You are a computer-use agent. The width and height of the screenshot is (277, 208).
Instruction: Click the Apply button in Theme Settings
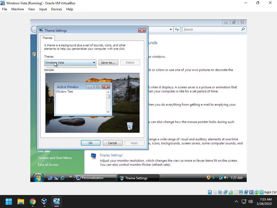click(x=134, y=143)
